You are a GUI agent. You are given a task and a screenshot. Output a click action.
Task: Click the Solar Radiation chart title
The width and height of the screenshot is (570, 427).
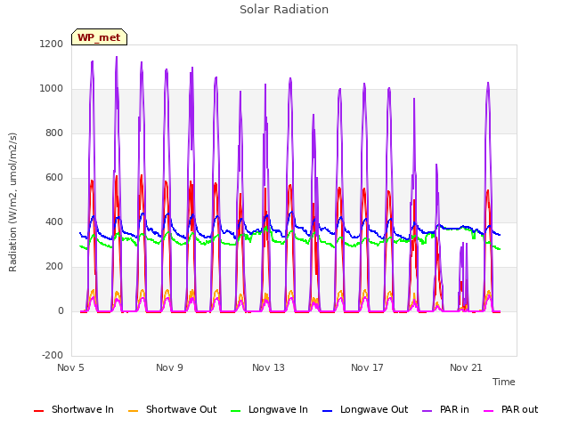coord(284,10)
